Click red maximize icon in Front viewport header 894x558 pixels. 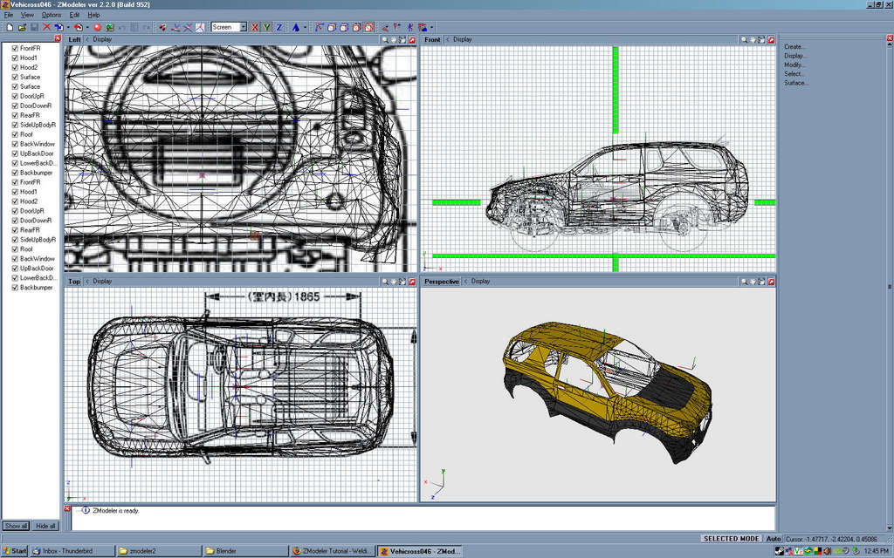[x=771, y=40]
